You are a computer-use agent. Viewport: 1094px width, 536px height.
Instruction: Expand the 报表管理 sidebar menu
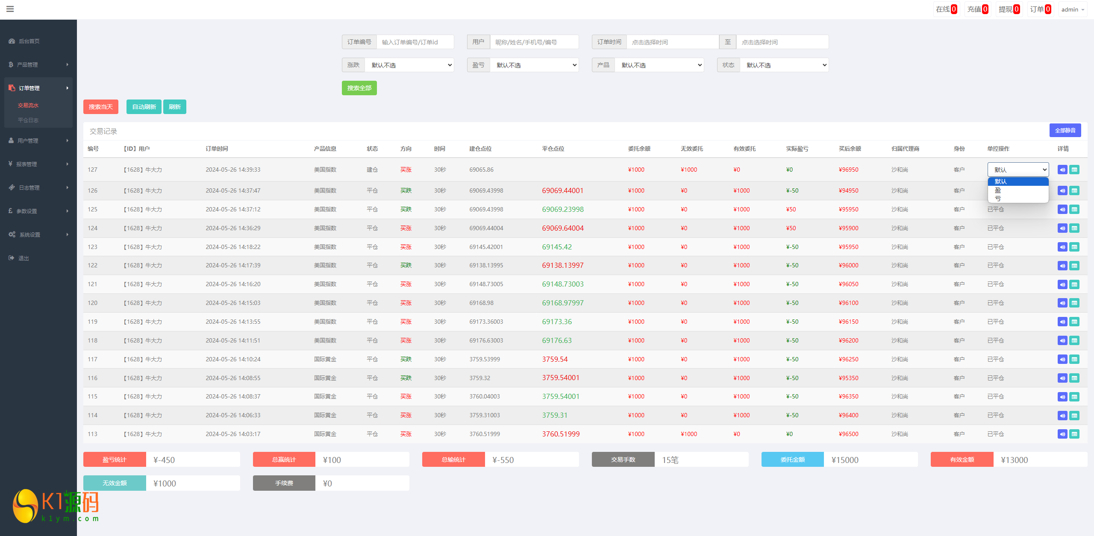(38, 164)
